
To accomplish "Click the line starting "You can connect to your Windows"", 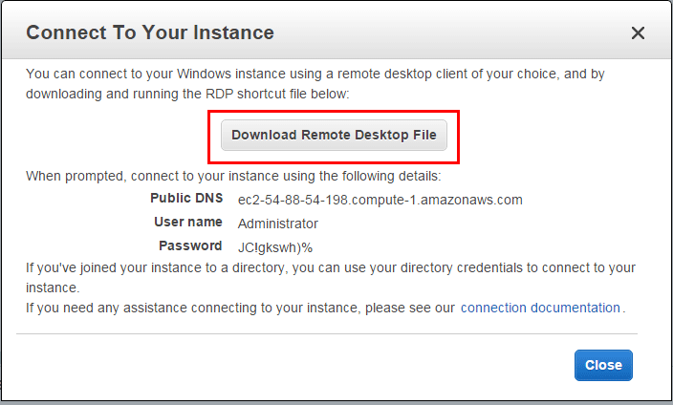I will [x=315, y=74].
